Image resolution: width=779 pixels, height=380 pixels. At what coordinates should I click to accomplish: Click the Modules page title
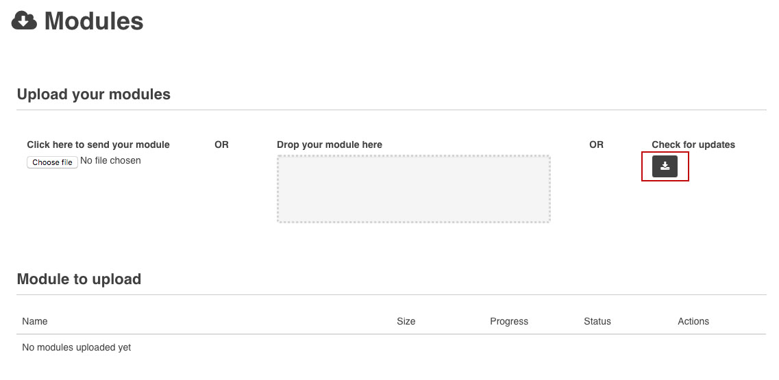pos(94,21)
